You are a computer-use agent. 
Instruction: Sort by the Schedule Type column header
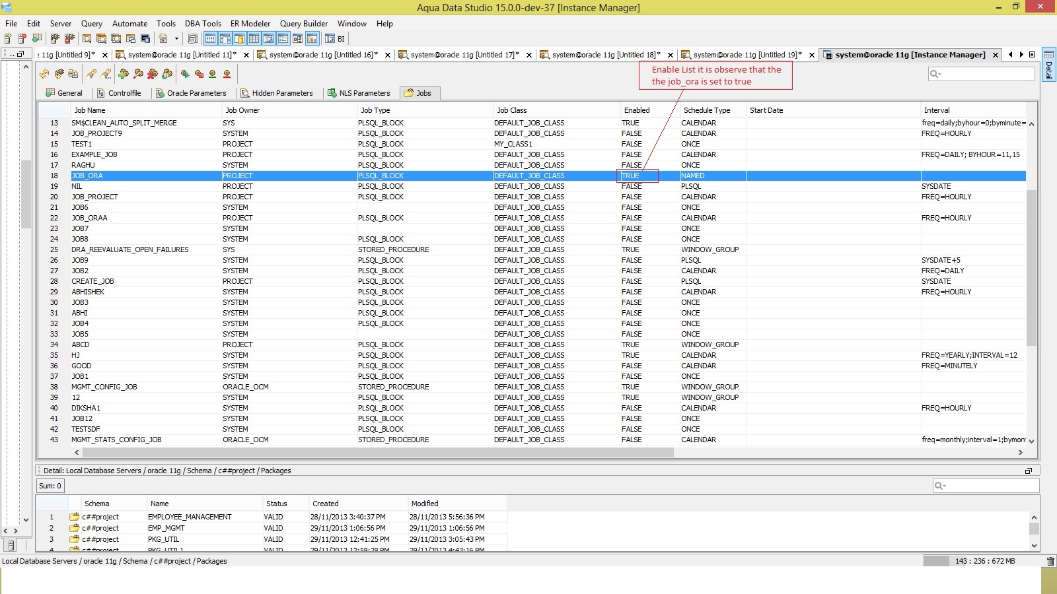pyautogui.click(x=713, y=110)
